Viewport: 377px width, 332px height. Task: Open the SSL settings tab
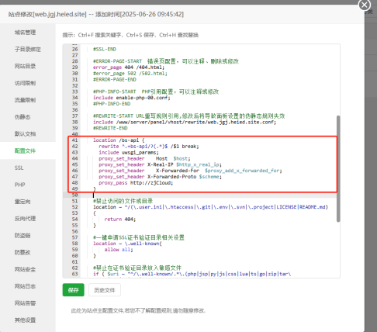[19, 168]
